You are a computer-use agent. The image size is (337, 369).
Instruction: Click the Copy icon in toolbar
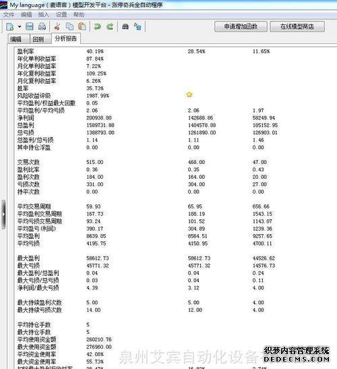69,26
